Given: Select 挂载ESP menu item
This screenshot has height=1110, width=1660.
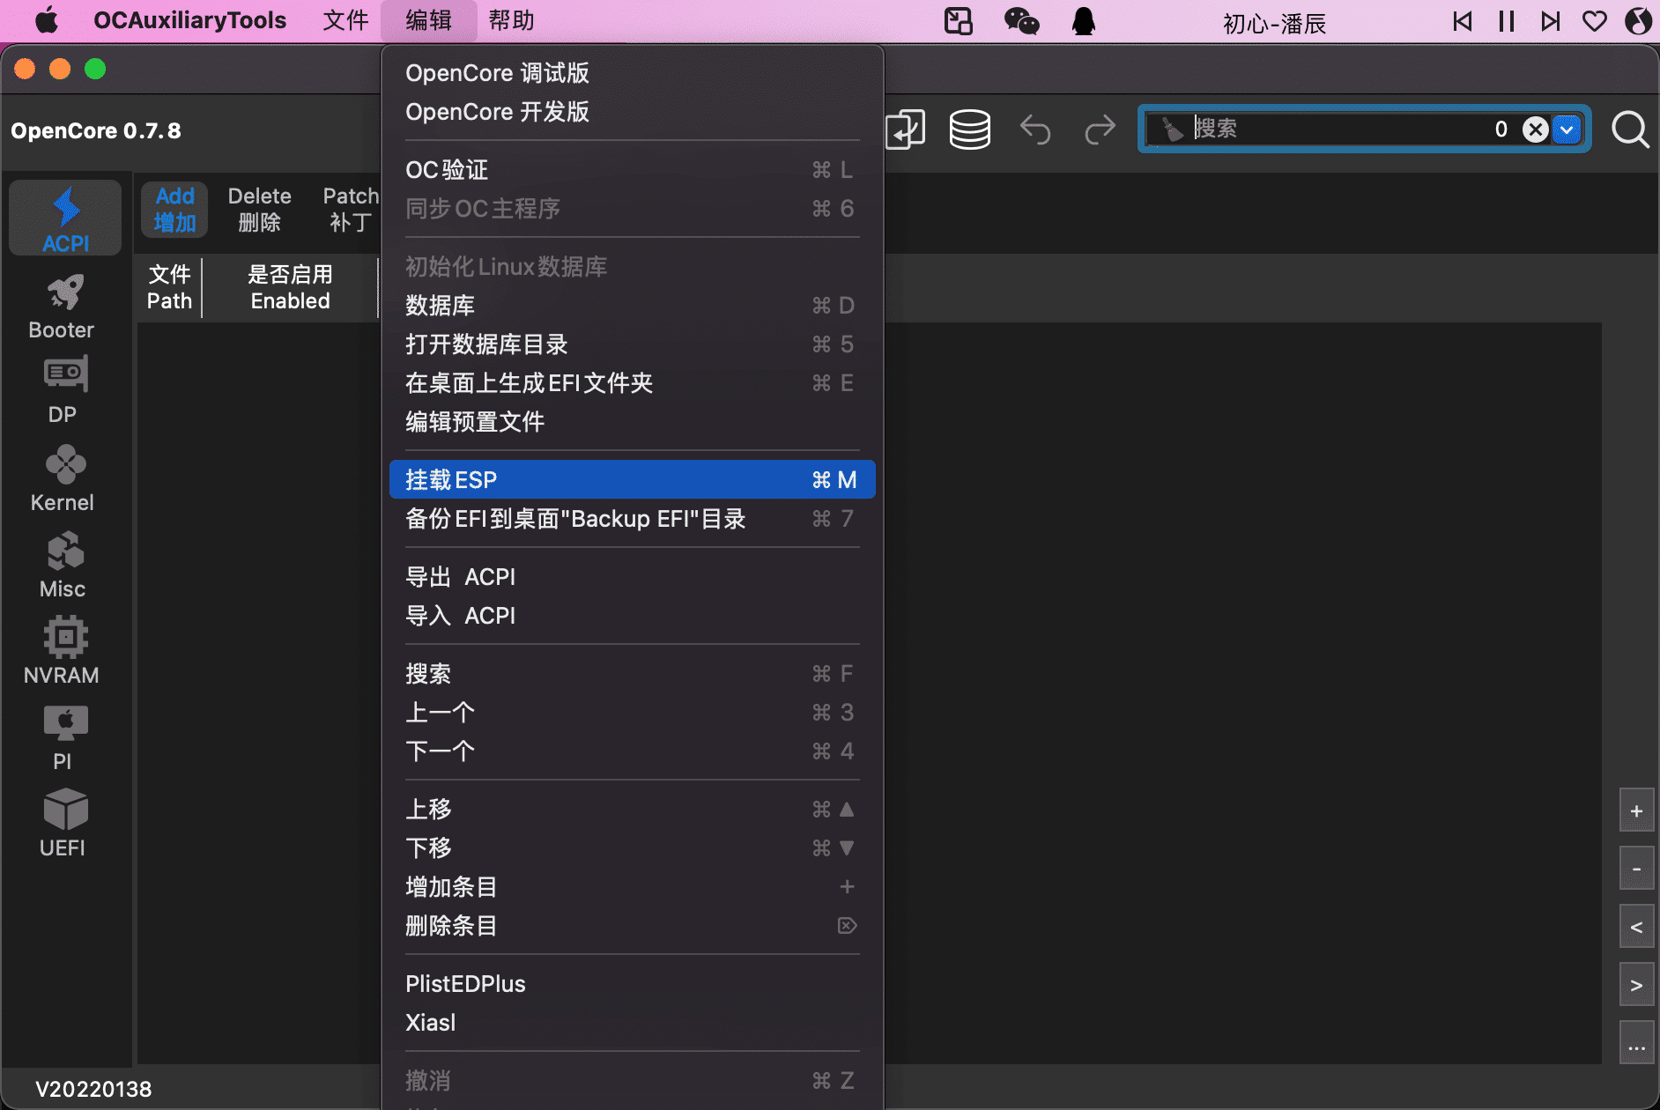Looking at the screenshot, I should pyautogui.click(x=632, y=479).
